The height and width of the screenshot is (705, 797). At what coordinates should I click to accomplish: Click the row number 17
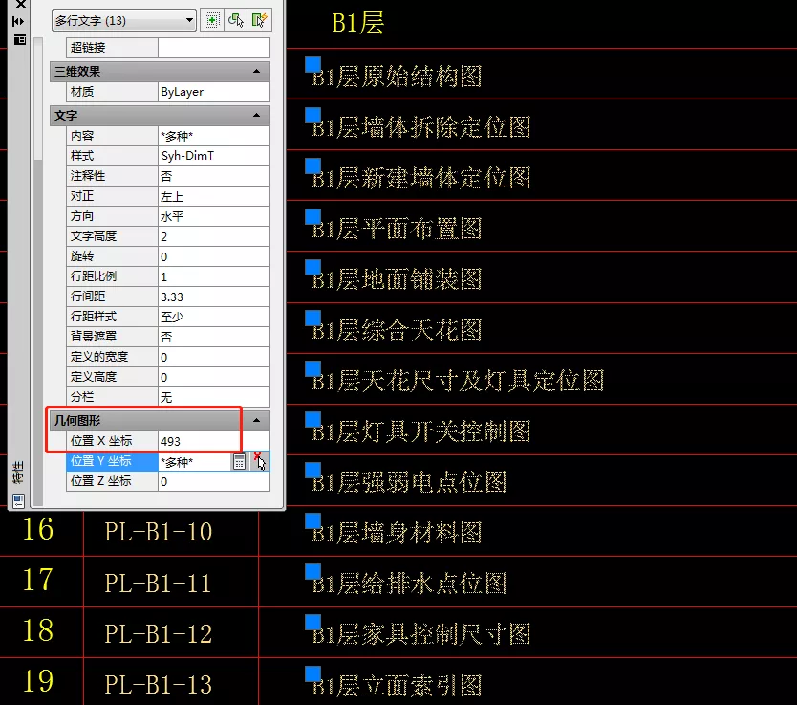38,580
